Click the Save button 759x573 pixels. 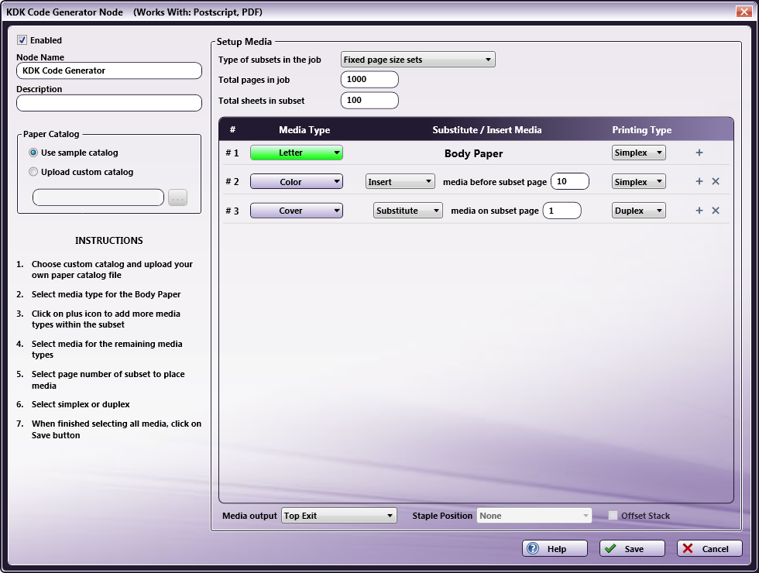(632, 548)
